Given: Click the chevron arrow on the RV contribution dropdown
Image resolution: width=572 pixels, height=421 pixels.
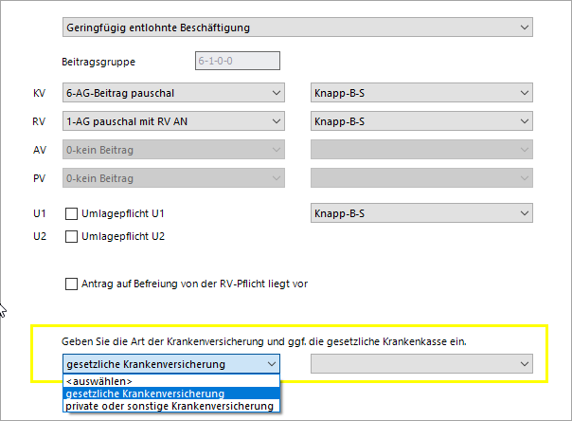Looking at the screenshot, I should click(277, 121).
